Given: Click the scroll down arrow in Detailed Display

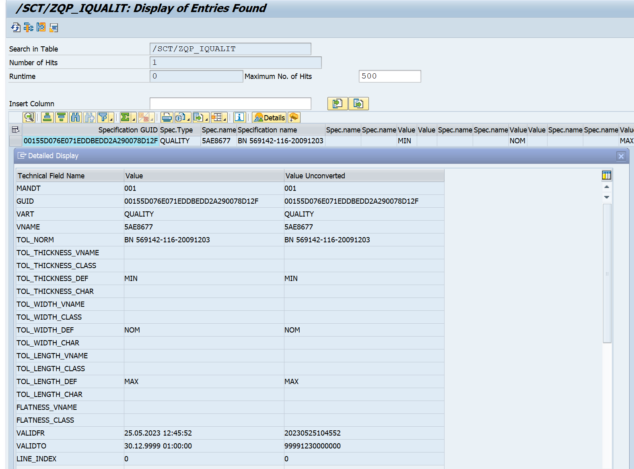Looking at the screenshot, I should [607, 197].
